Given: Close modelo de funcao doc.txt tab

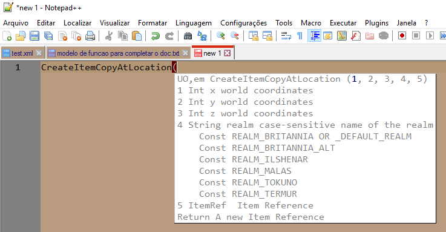Looking at the screenshot, I should [185, 53].
